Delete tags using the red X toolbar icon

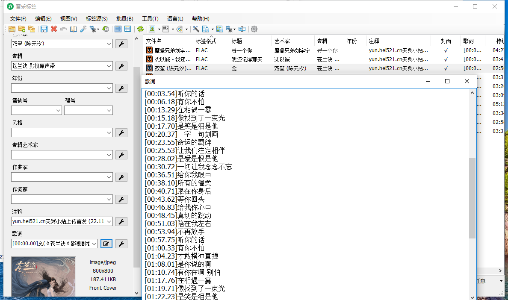[x=53, y=29]
